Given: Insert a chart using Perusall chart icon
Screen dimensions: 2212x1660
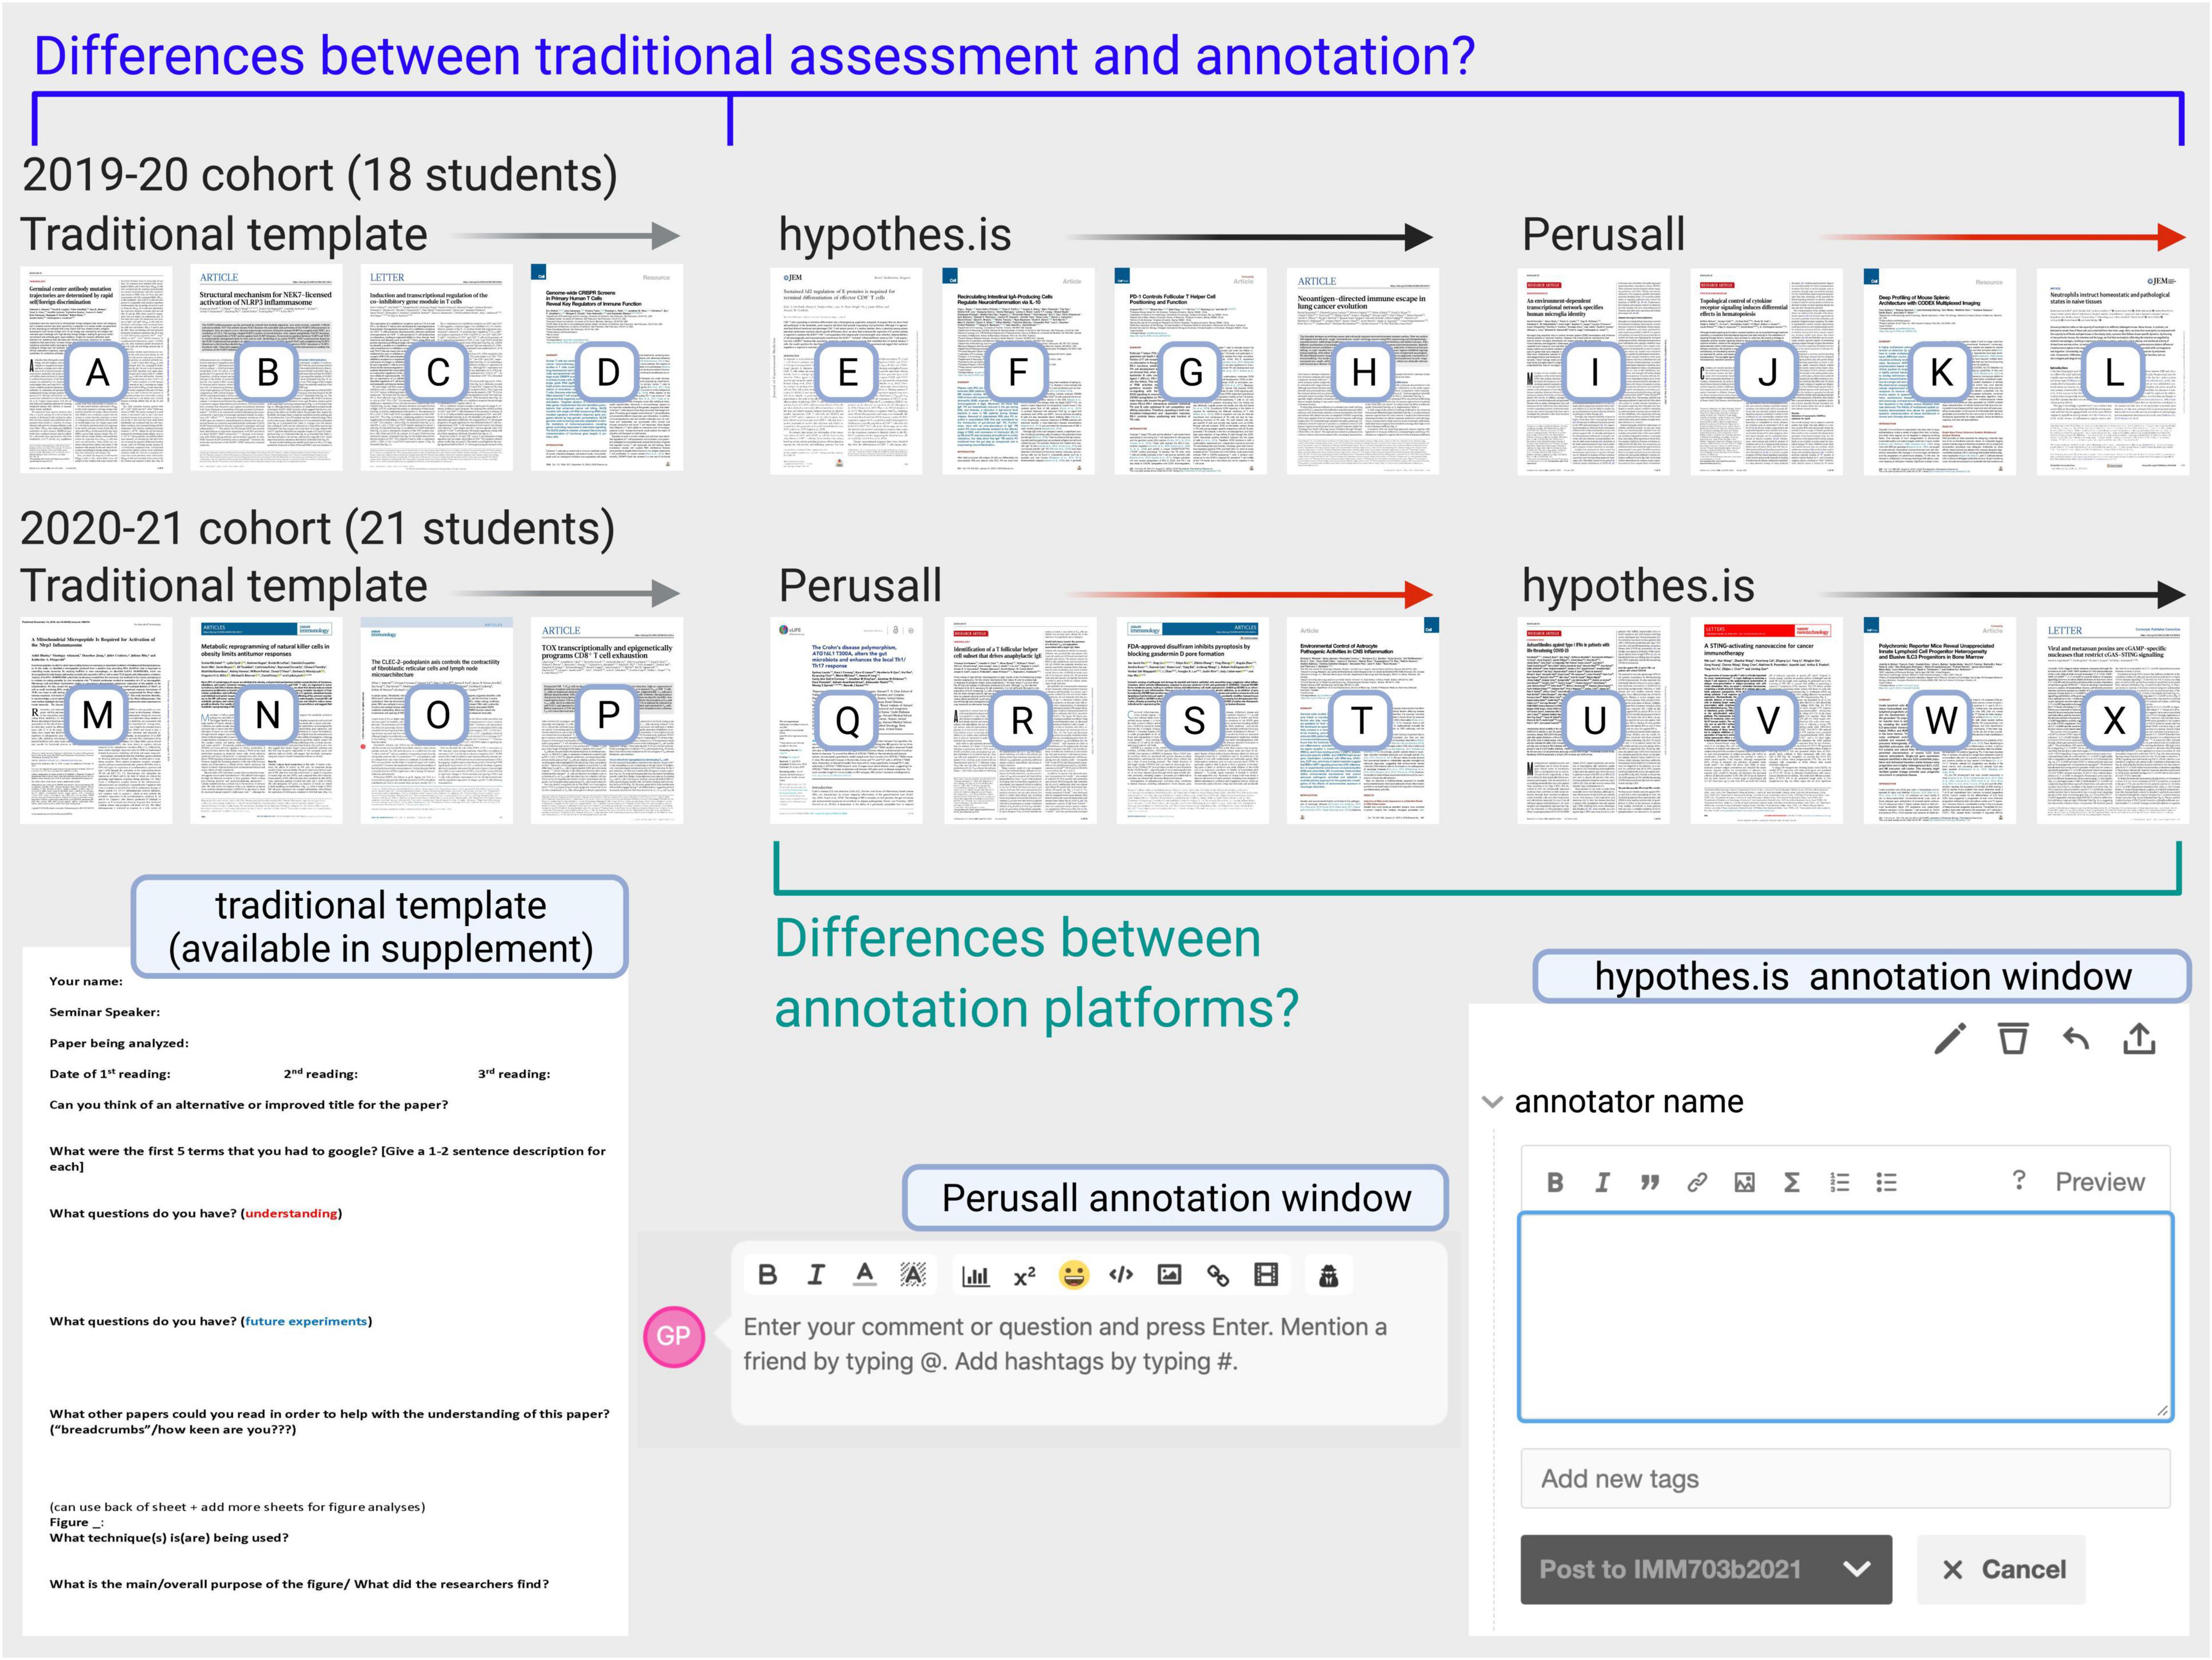Looking at the screenshot, I should 975,1276.
